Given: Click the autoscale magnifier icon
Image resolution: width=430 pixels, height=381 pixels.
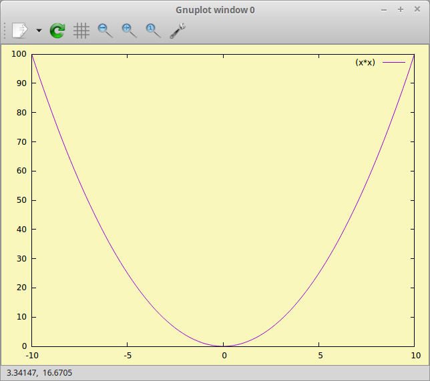Looking at the screenshot, I should click(x=153, y=30).
